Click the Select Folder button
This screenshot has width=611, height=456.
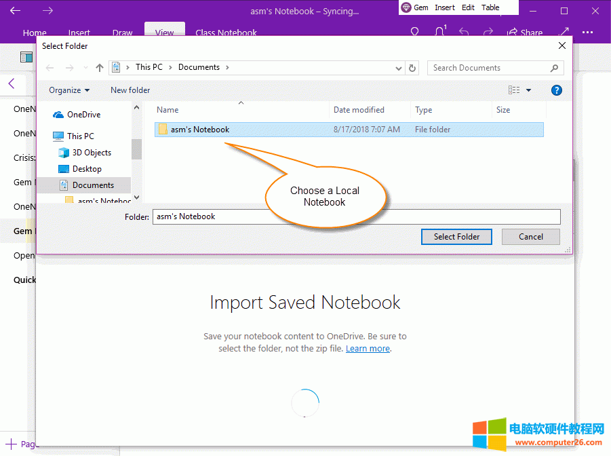pos(456,236)
